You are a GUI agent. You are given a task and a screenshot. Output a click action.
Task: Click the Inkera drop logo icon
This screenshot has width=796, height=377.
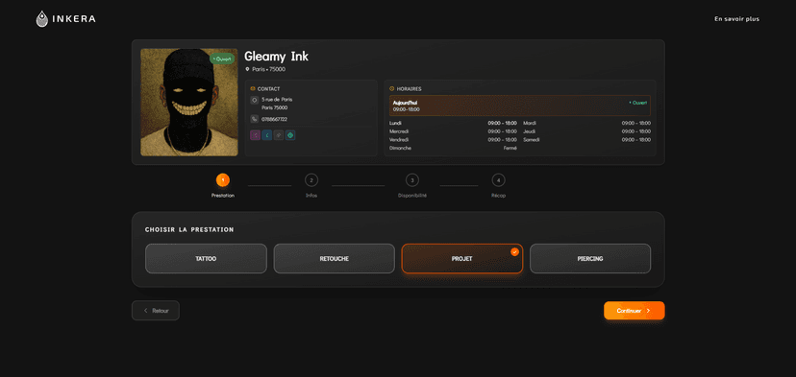[41, 19]
